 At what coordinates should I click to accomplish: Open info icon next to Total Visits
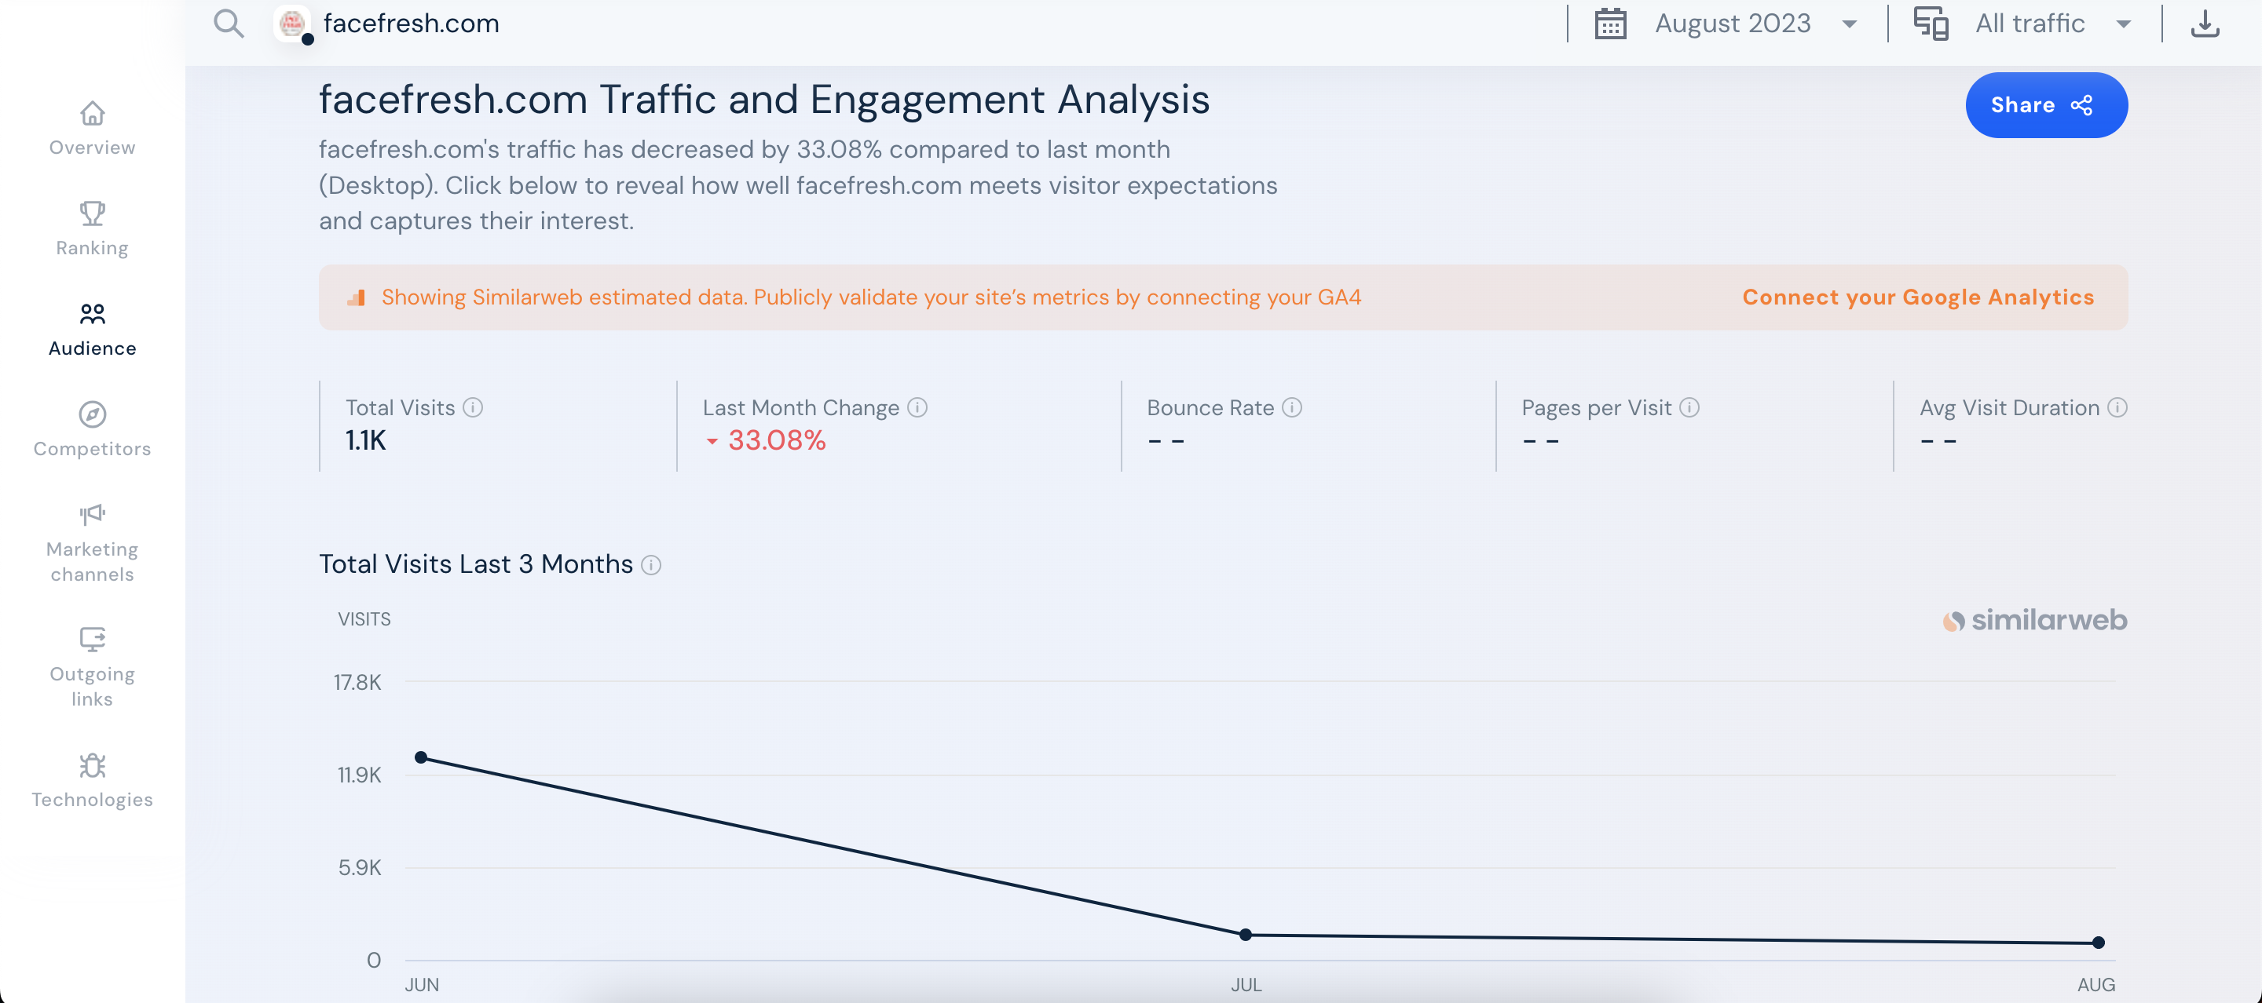(x=474, y=407)
